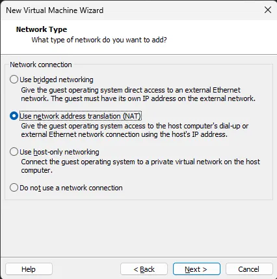Click the 'Network Type' heading
This screenshot has height=279, width=277.
[x=42, y=29]
